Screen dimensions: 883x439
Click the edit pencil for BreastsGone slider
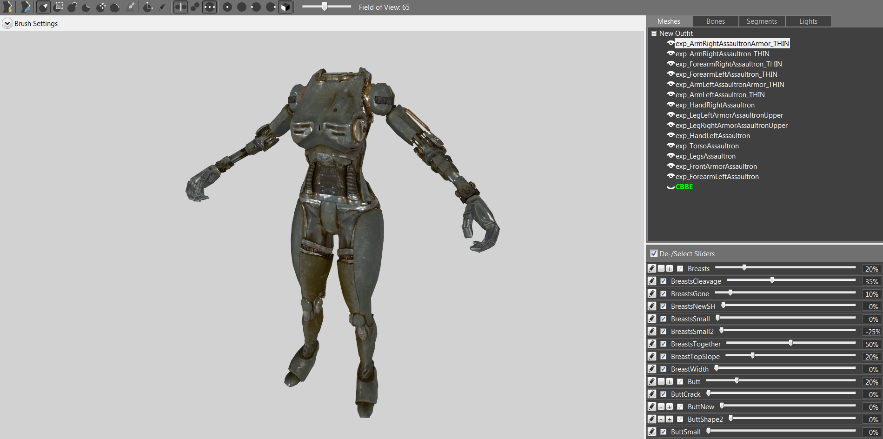tap(652, 293)
